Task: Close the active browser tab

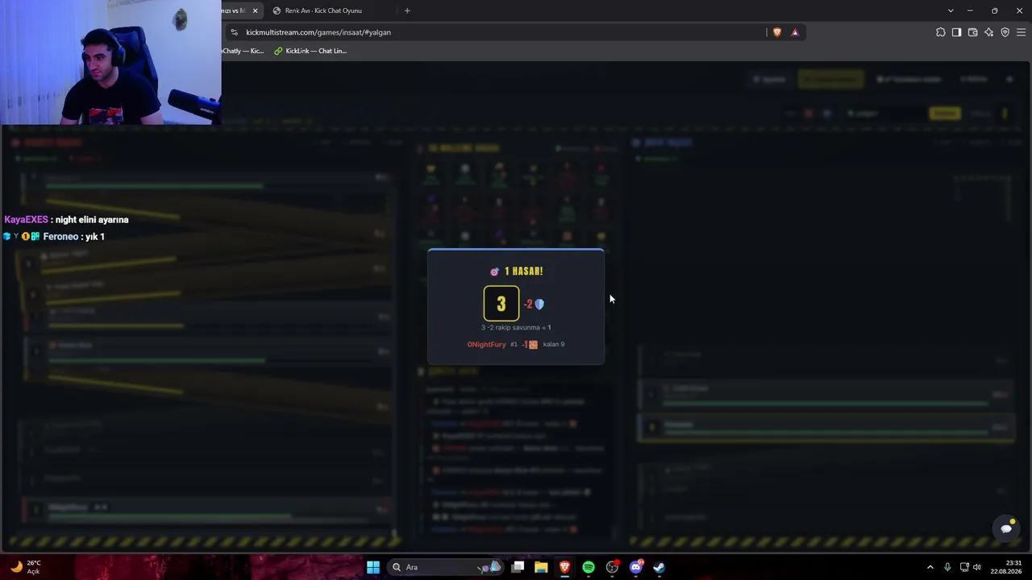Action: (255, 10)
